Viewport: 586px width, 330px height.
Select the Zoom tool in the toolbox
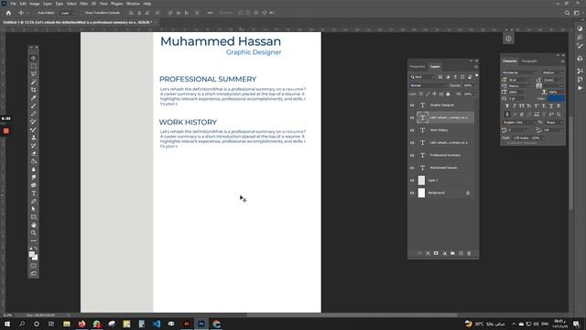(x=34, y=233)
